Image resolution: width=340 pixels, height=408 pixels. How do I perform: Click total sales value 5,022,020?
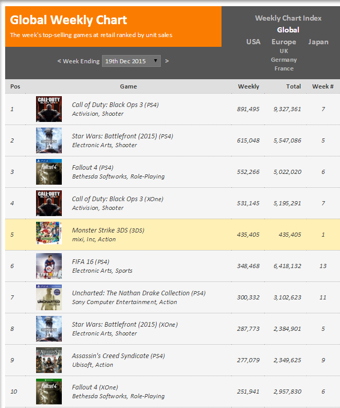pyautogui.click(x=287, y=172)
